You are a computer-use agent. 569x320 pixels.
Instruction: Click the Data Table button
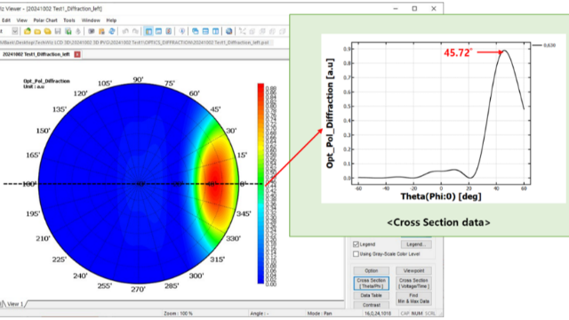point(372,296)
